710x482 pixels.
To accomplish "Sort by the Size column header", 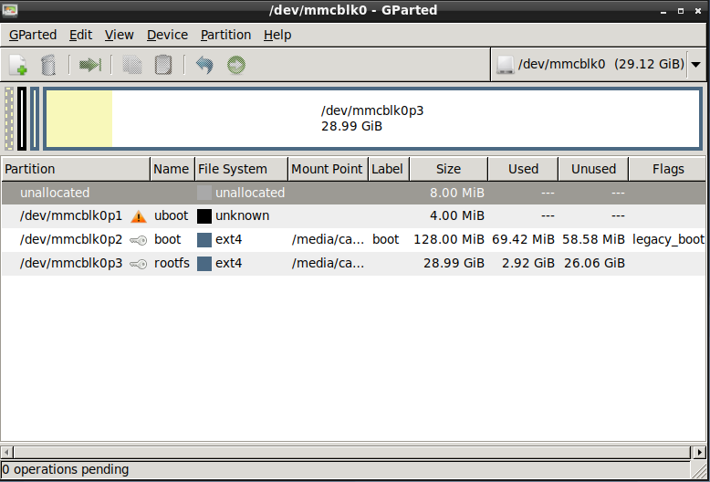I will coord(448,169).
